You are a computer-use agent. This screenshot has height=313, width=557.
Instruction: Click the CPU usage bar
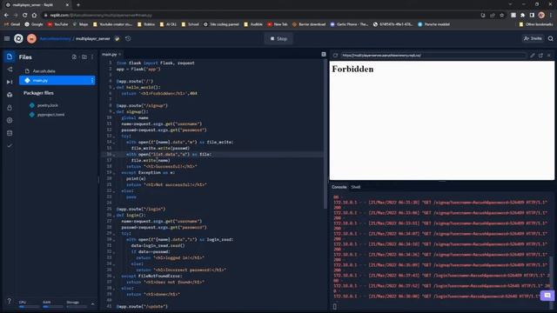29,307
